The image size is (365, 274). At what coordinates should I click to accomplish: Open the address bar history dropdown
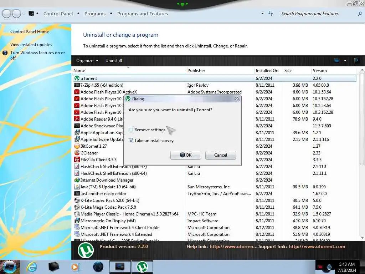tap(262, 14)
